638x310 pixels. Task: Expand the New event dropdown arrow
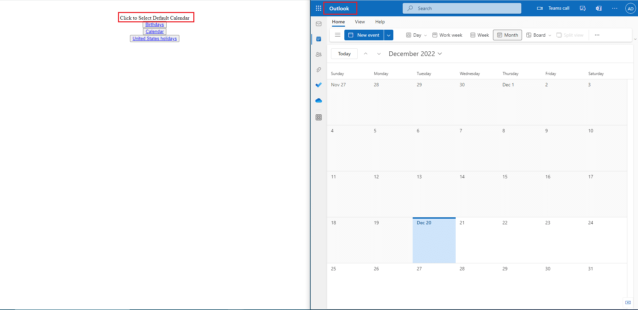tap(389, 35)
